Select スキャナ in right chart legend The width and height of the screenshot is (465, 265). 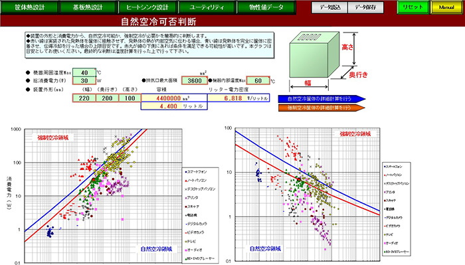[390, 201]
